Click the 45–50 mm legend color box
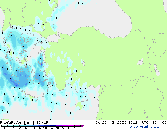Image resolution: width=167 pixels, height=129 pixels. click(77, 126)
